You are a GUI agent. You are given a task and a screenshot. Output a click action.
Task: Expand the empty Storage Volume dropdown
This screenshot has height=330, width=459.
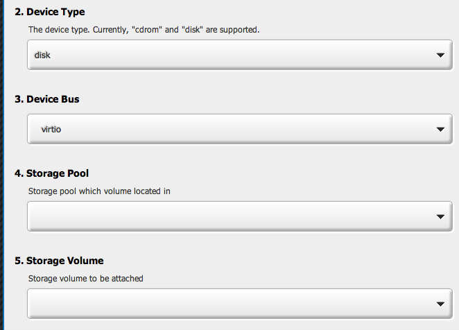click(236, 304)
